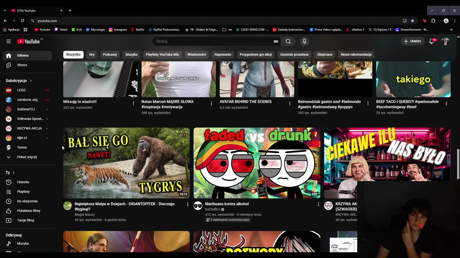Viewport: 460px width, 258px height.
Task: Select the Wiadomości filter chip
Action: point(197,54)
